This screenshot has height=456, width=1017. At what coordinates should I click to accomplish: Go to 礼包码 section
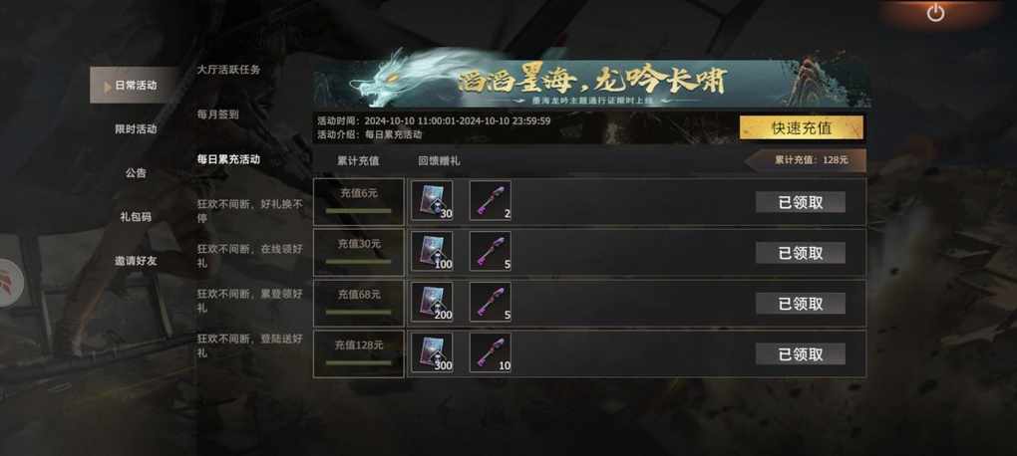coord(136,217)
